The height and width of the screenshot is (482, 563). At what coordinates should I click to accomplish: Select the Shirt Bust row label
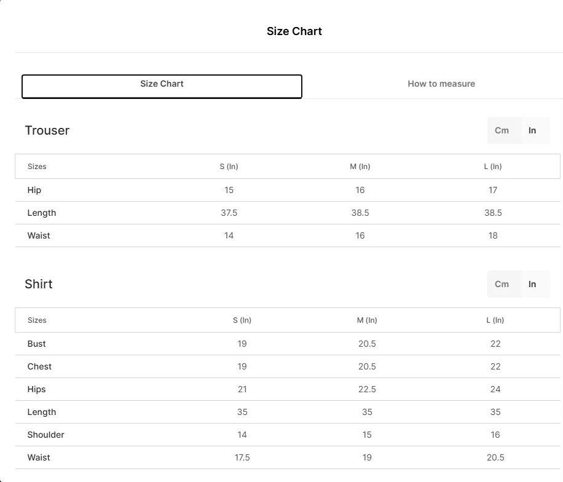(x=36, y=344)
